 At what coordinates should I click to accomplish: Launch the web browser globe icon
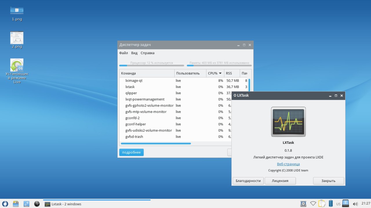[37, 204]
